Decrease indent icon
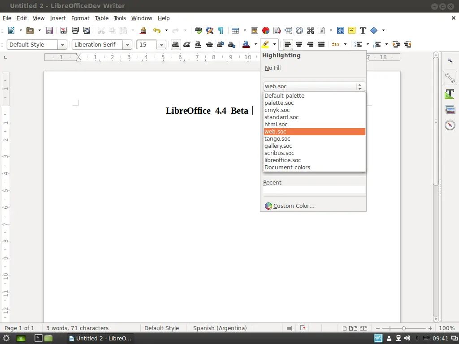 pyautogui.click(x=407, y=44)
